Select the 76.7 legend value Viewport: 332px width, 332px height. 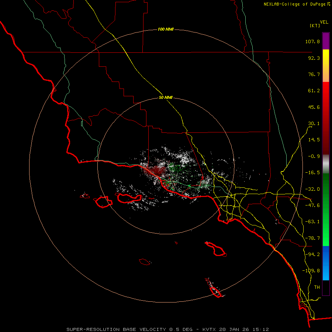314,74
